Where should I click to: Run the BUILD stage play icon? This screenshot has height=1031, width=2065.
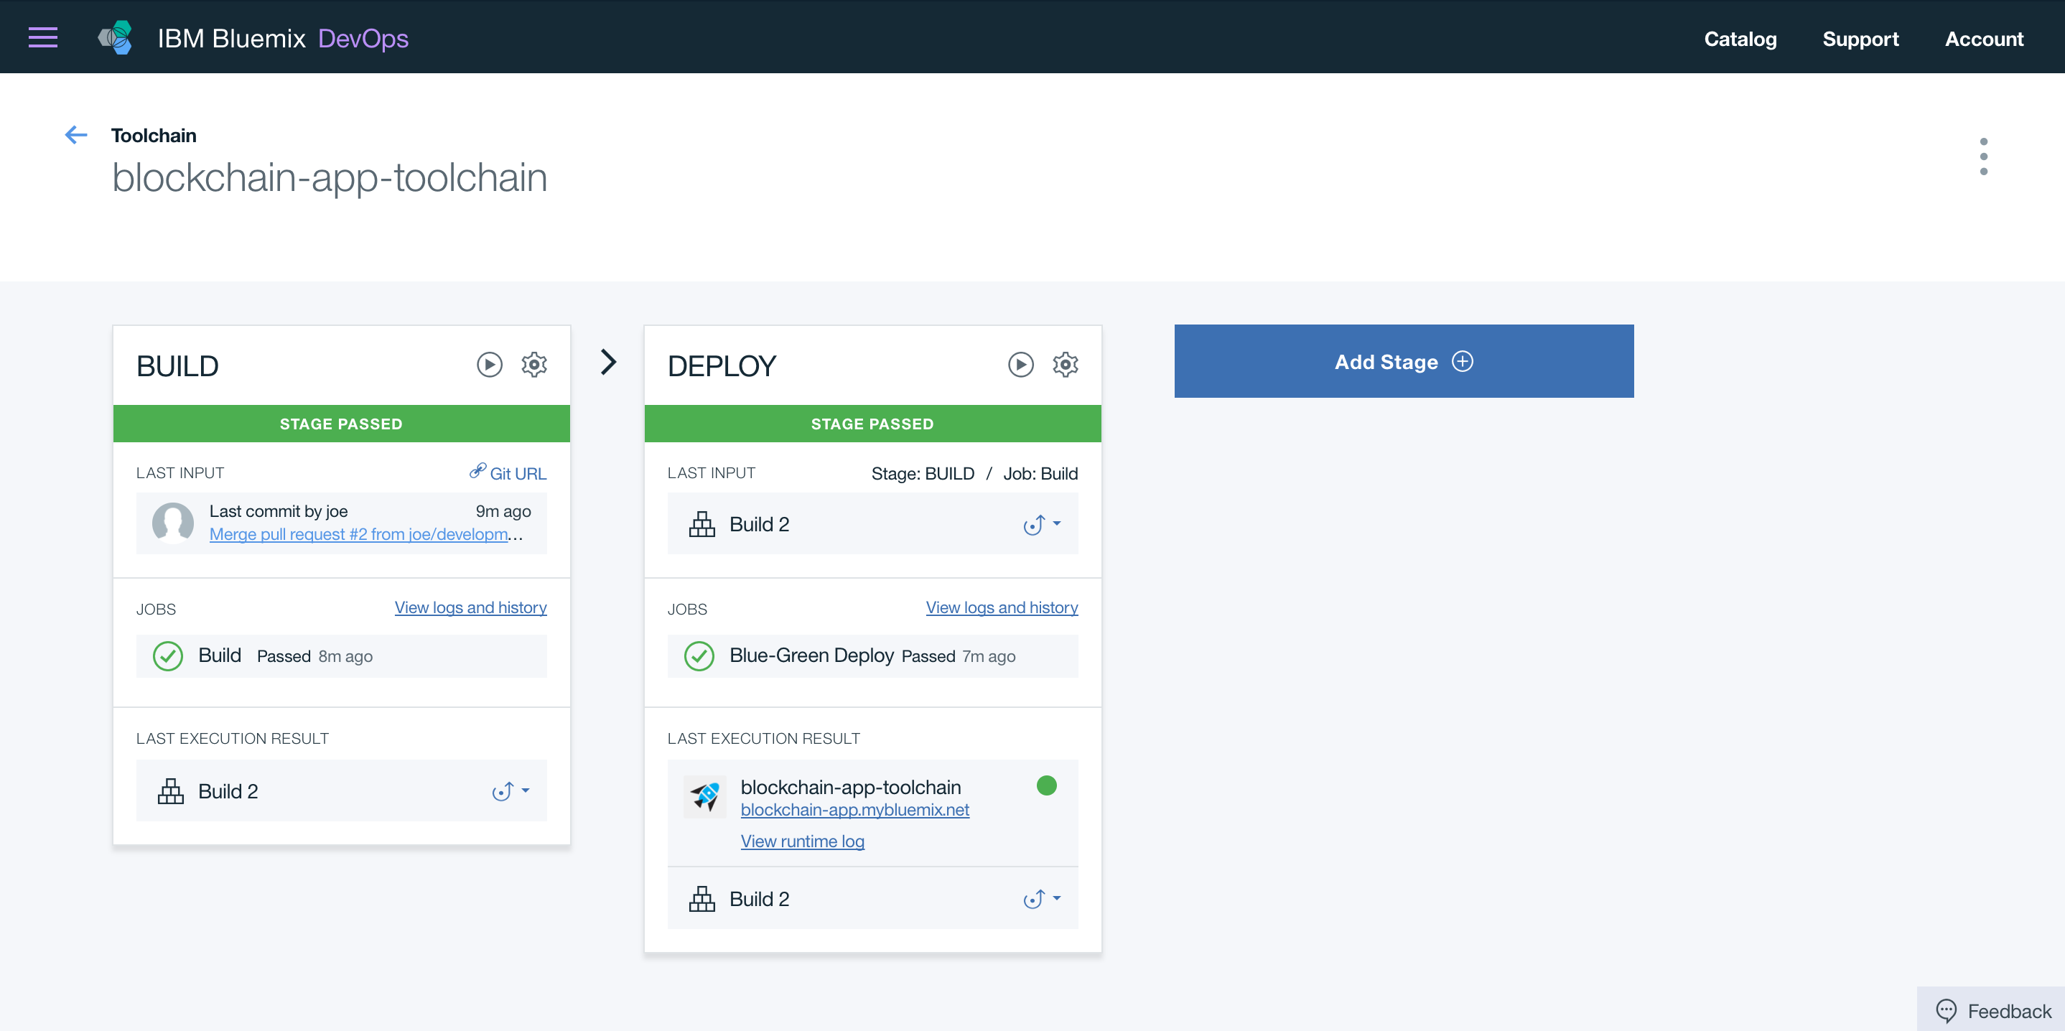pos(489,365)
